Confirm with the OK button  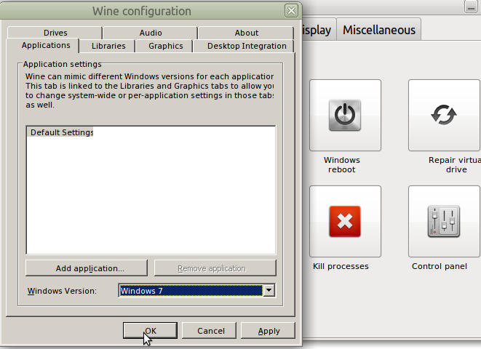(x=150, y=331)
